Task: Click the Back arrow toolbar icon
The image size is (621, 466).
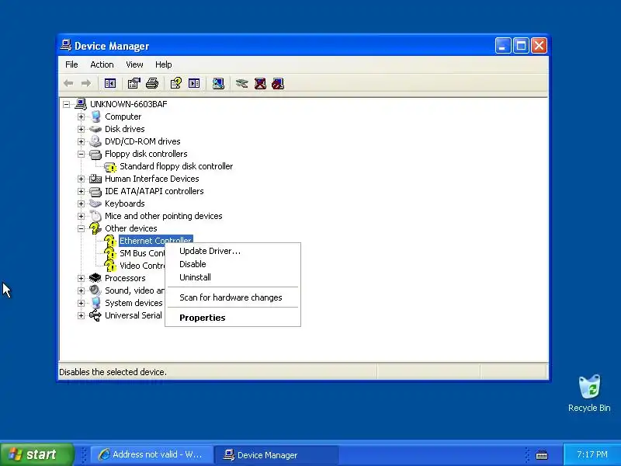Action: [x=68, y=83]
